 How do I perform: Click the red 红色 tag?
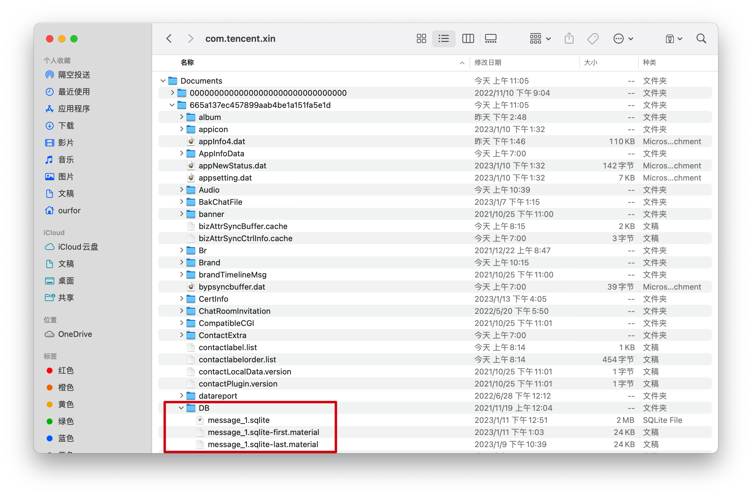pyautogui.click(x=66, y=370)
